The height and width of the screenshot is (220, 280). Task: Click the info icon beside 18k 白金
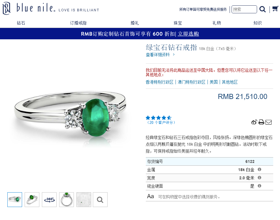[259, 169]
